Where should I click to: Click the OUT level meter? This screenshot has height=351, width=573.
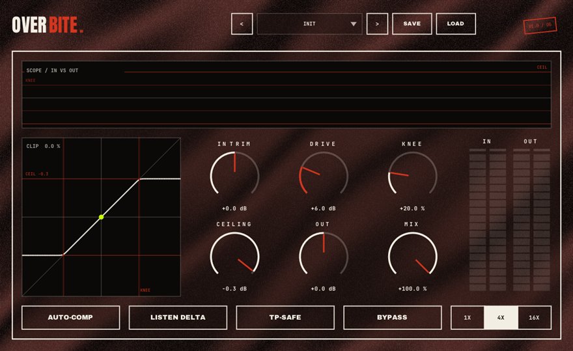[531, 219]
